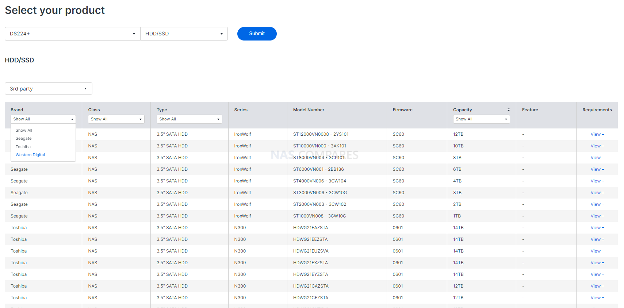Select model cell ST12000VN0008 - 2YS101
624x308 pixels.
pos(321,134)
